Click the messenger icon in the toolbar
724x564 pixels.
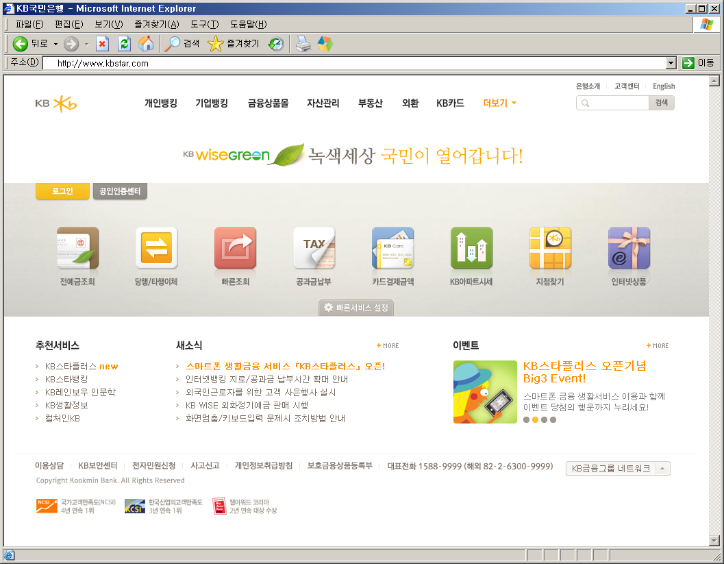(x=325, y=44)
